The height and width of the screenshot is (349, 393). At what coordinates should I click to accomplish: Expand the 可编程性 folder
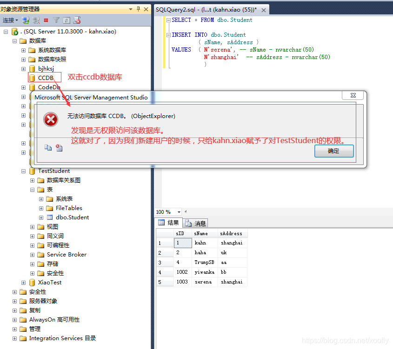click(32, 246)
